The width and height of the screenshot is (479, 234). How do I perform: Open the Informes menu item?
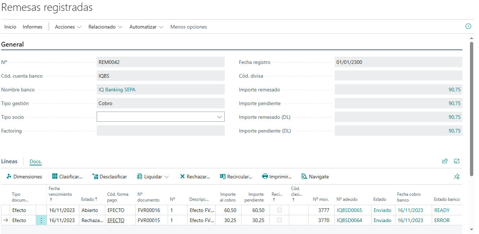pyautogui.click(x=32, y=27)
